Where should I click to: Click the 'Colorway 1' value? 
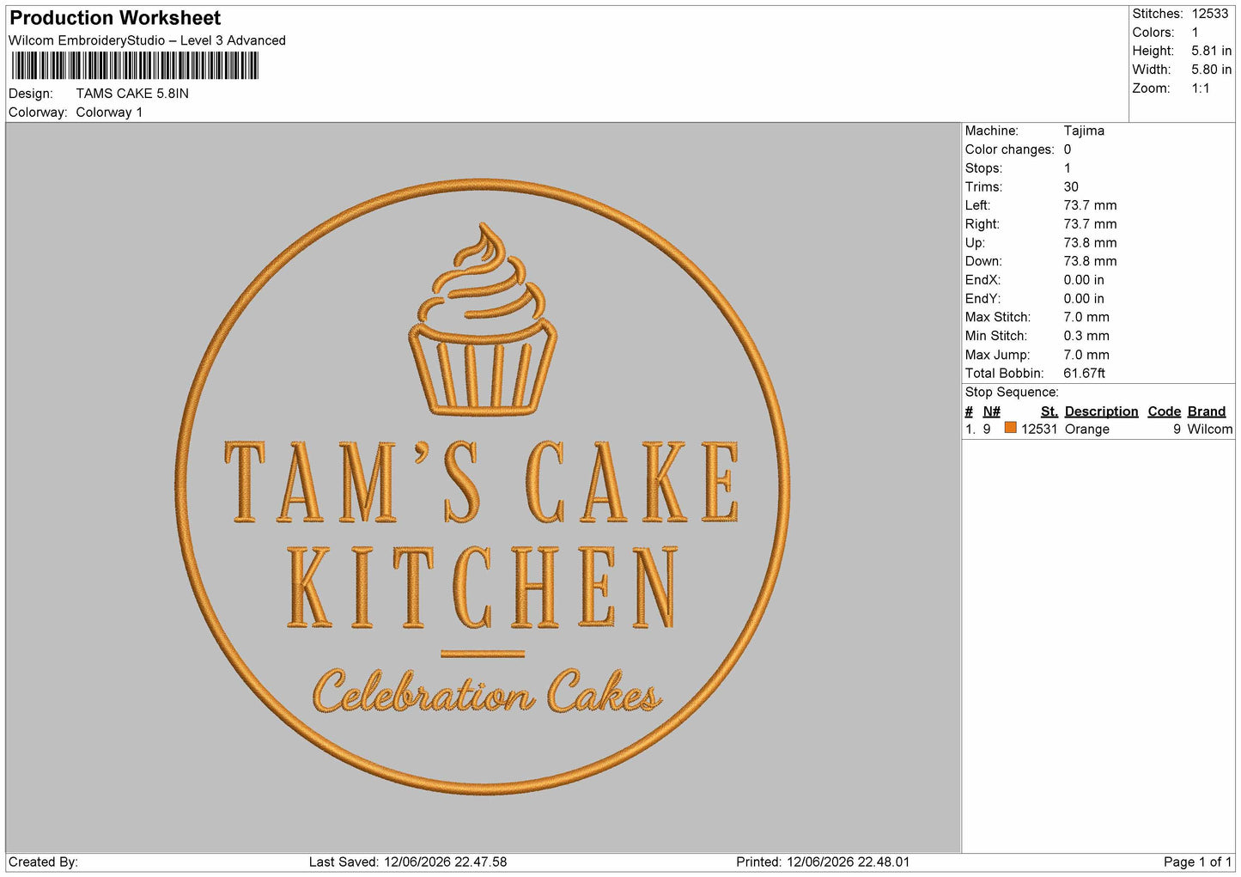(109, 113)
